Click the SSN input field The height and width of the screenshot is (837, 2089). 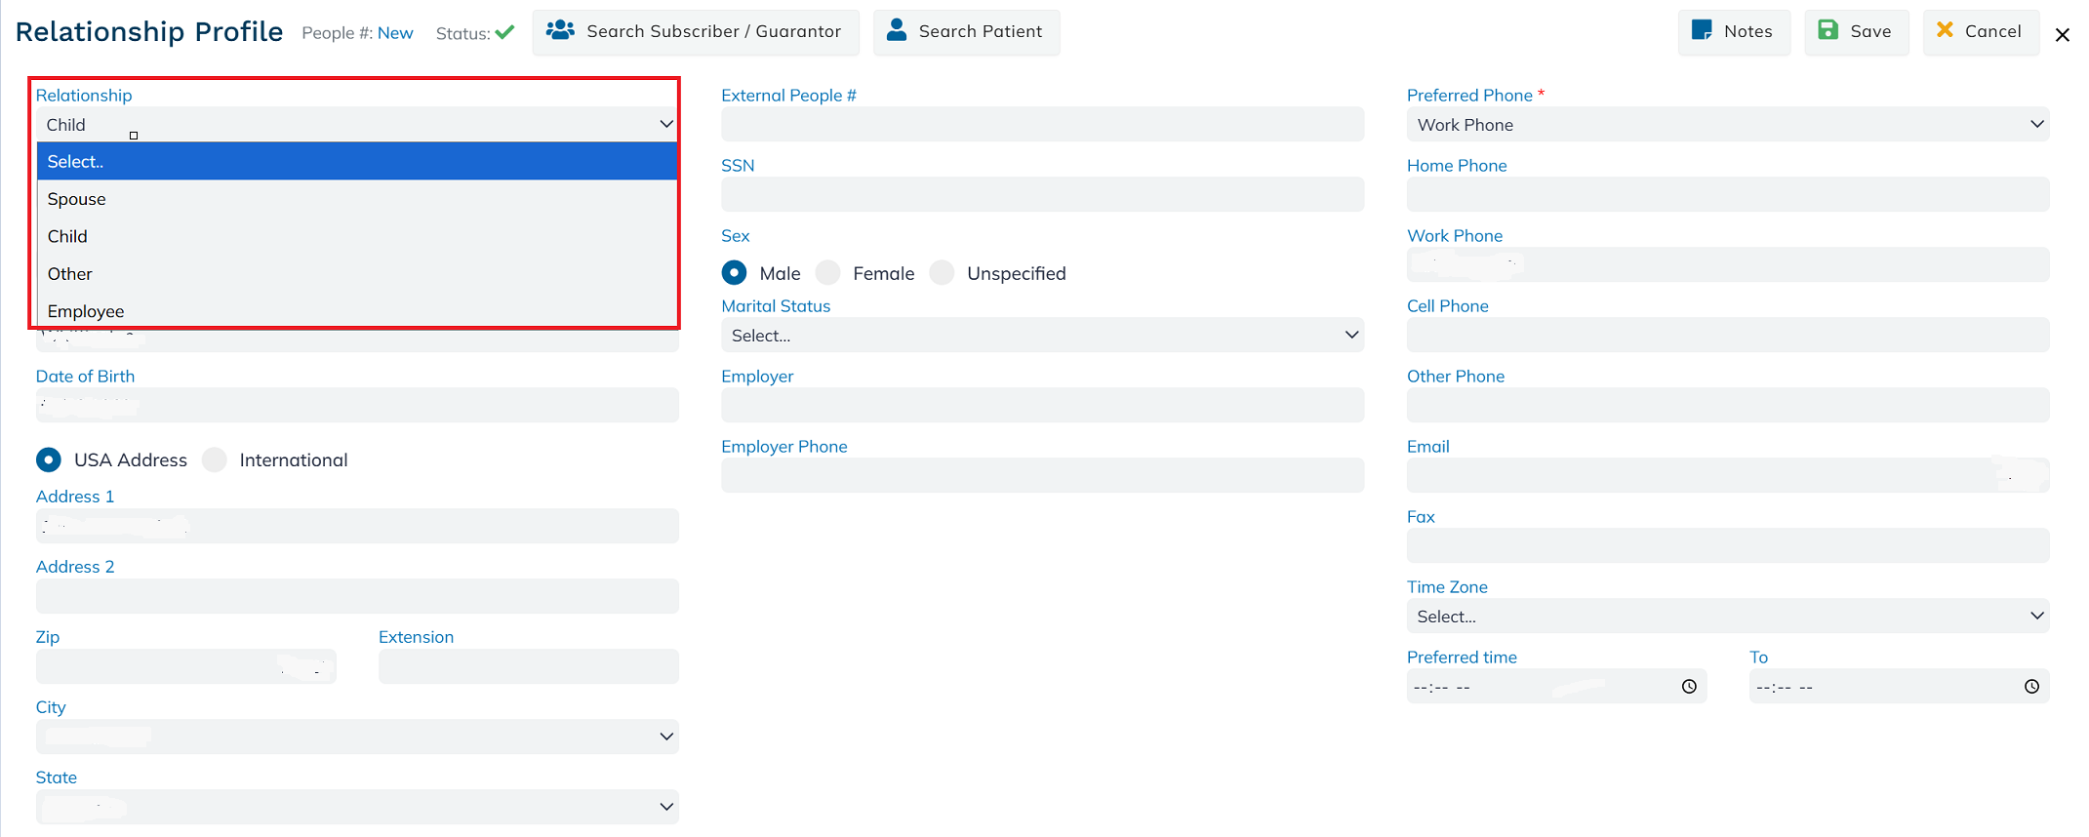[x=1042, y=195]
